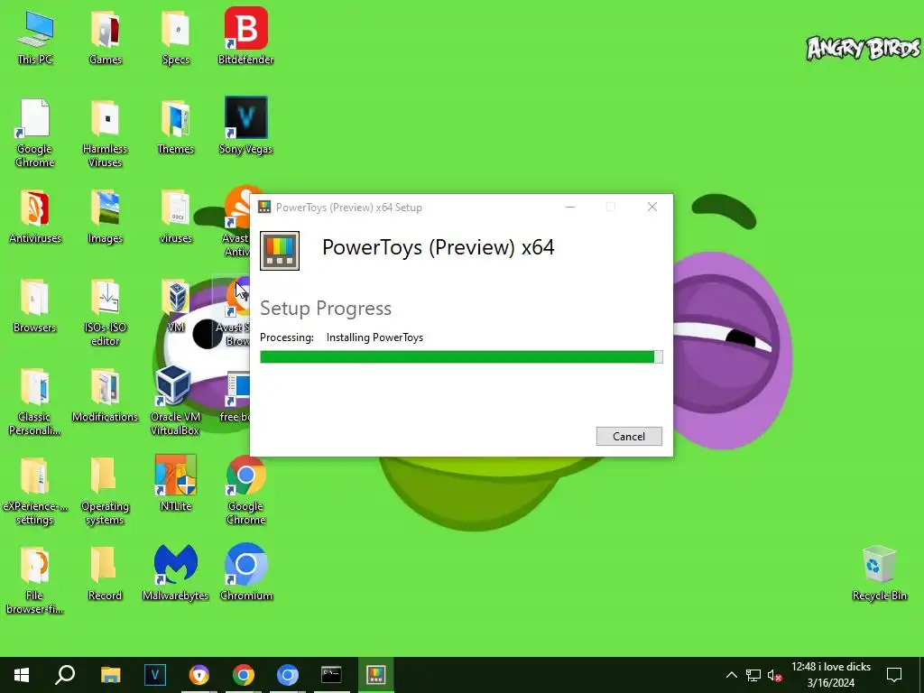The image size is (924, 693).
Task: Open the Classic Personali... folder
Action: pos(35,402)
